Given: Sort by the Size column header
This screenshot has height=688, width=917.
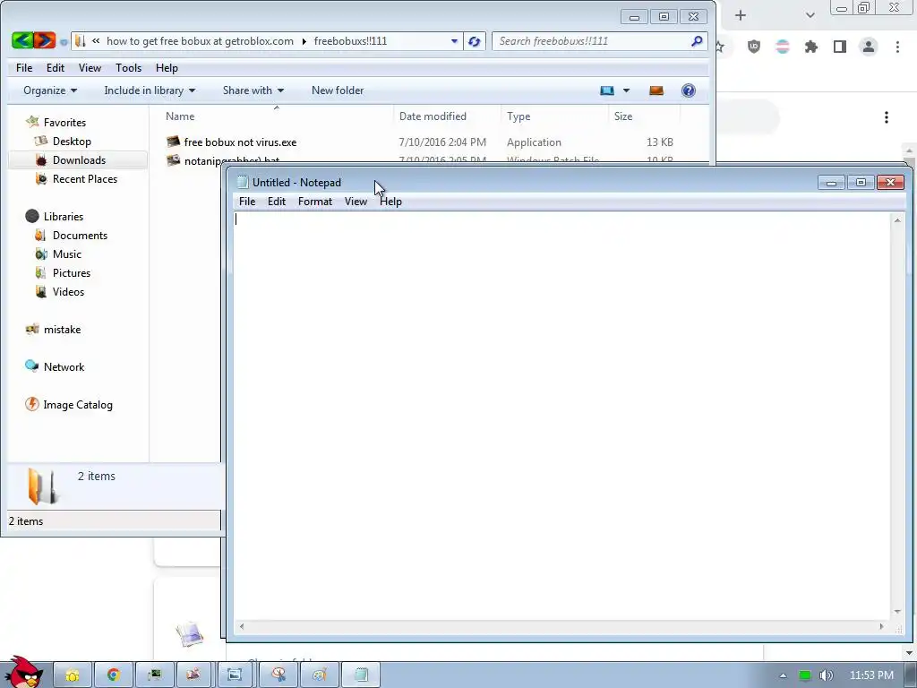Looking at the screenshot, I should pyautogui.click(x=645, y=116).
